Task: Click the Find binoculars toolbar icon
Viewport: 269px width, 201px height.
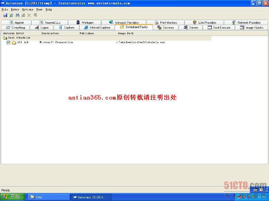Action: click(17, 15)
